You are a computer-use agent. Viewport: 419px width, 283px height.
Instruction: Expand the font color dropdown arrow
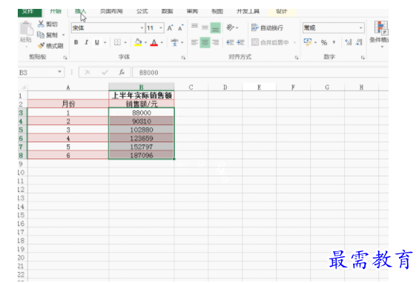point(162,42)
